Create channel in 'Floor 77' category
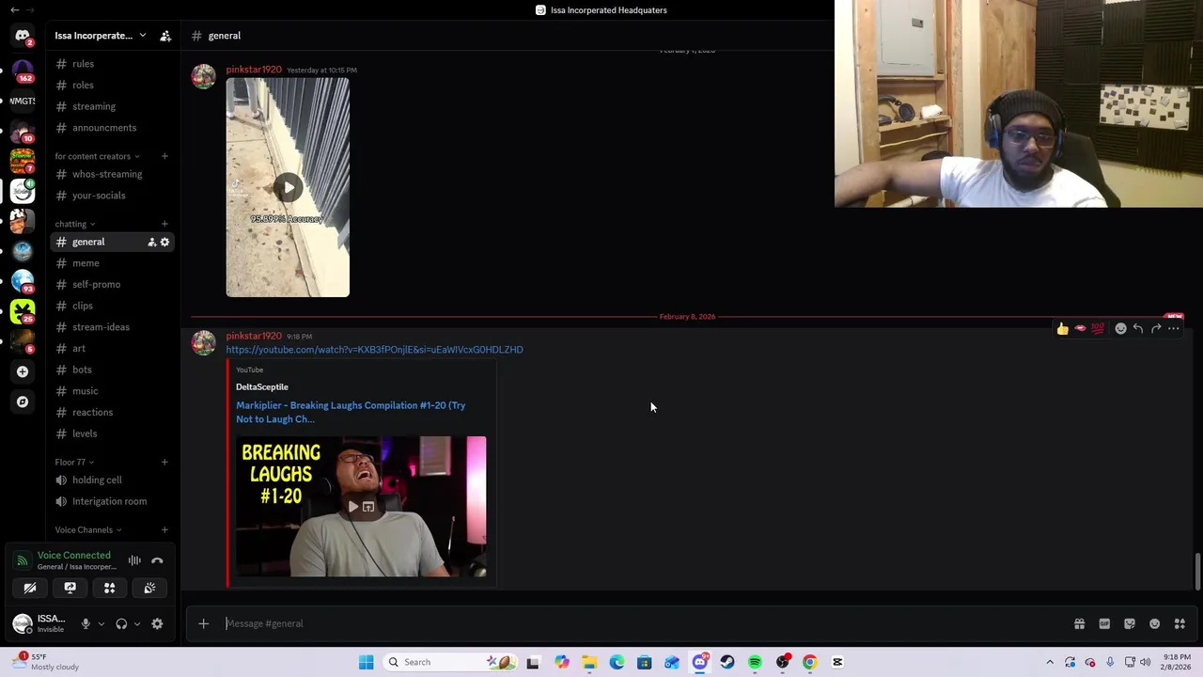Screen dimensions: 1203x677 [164, 462]
